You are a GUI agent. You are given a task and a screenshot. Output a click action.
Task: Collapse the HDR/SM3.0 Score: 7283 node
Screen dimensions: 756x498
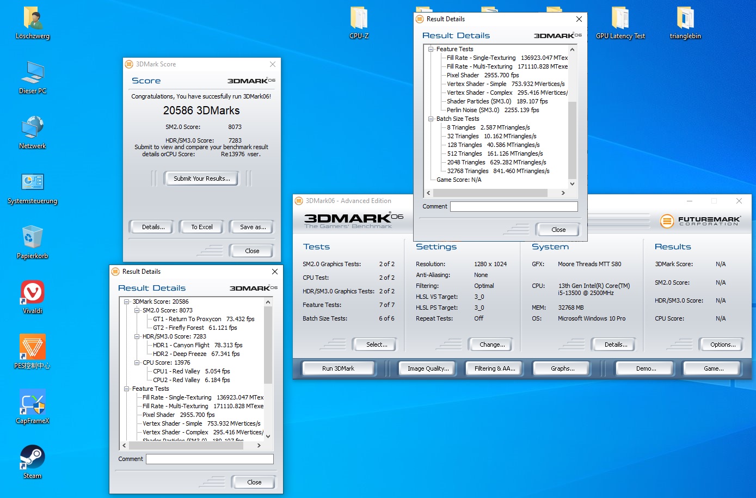[137, 336]
